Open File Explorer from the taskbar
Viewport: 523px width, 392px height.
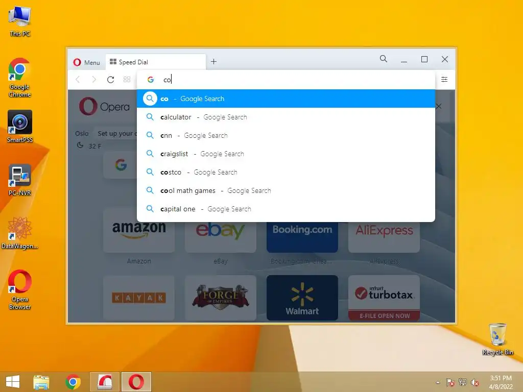(x=41, y=382)
